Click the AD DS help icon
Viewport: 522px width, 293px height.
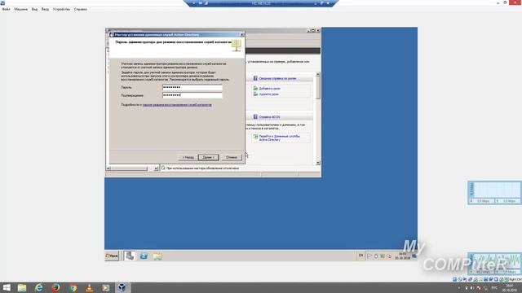click(x=255, y=116)
